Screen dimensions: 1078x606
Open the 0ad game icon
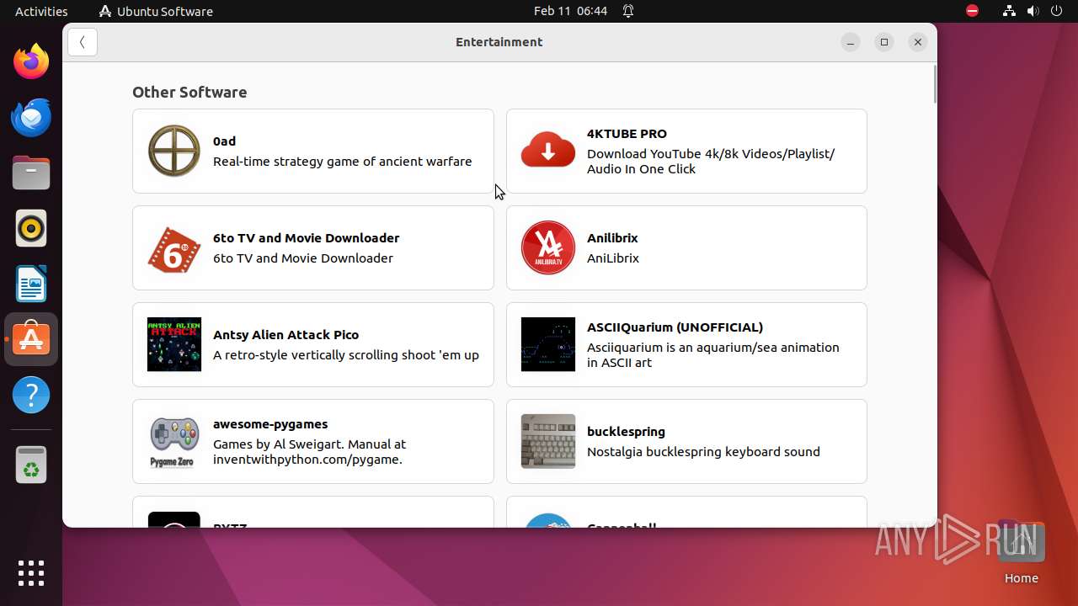(x=174, y=151)
